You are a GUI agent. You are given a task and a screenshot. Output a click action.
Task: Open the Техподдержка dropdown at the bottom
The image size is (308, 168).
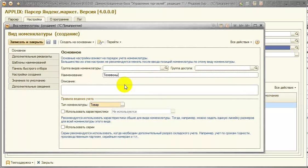20,163
